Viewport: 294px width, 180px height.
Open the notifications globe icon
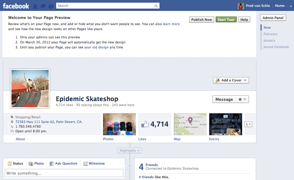click(51, 6)
